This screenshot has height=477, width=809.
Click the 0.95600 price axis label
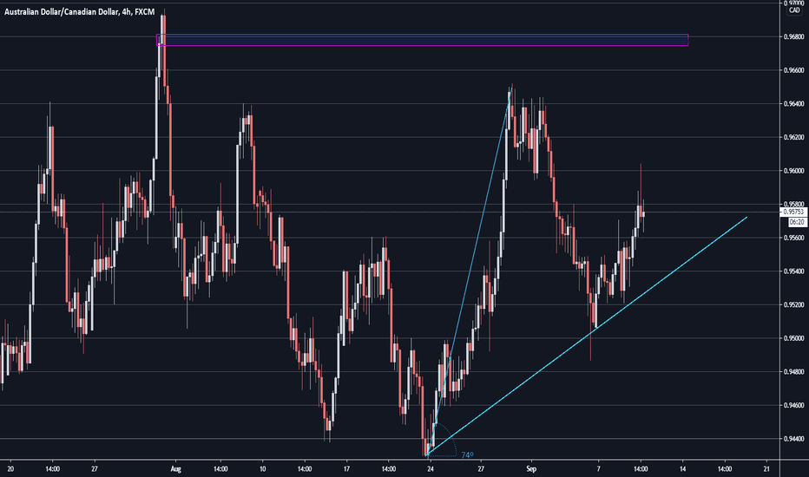(x=795, y=238)
